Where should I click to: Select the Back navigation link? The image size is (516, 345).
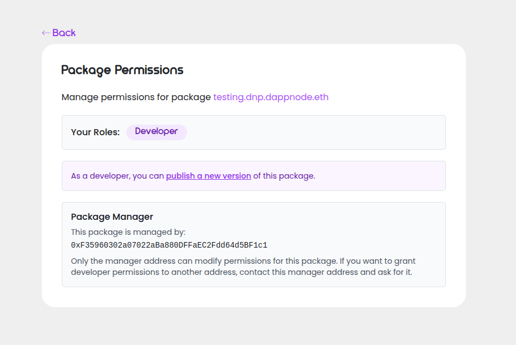pyautogui.click(x=58, y=33)
